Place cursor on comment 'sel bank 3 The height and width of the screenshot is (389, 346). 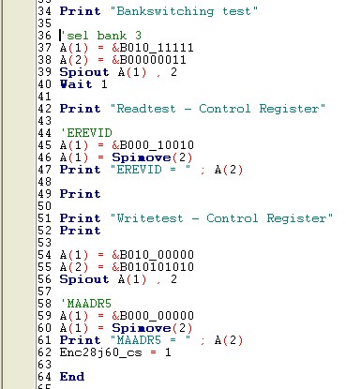point(100,36)
